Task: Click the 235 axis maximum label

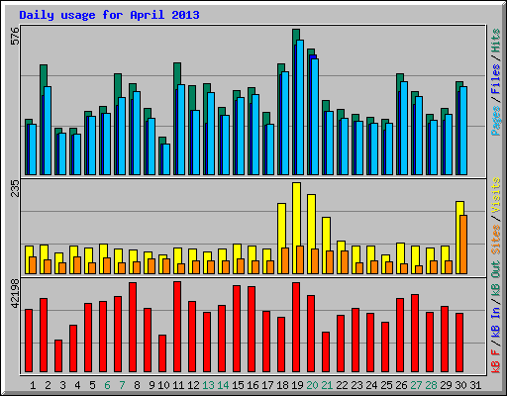Action: 15,189
